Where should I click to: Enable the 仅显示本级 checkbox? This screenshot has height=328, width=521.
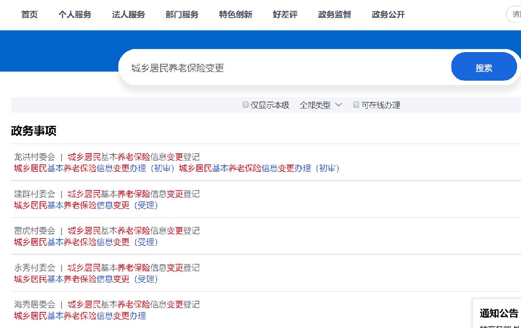(x=246, y=105)
